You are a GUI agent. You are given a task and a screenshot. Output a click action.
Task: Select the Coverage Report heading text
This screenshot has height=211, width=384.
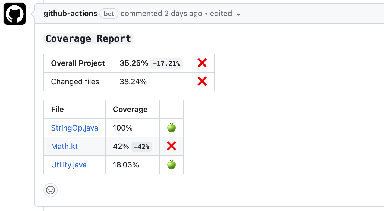pos(88,39)
